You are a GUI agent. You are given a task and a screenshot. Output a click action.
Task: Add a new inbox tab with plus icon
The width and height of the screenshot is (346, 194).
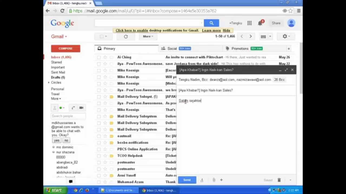(x=289, y=49)
